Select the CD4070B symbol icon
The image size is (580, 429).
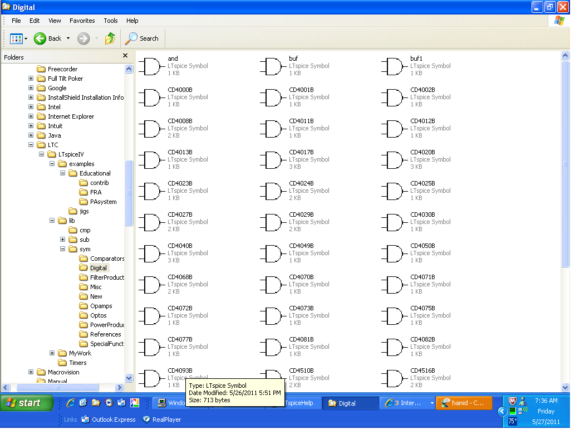273,285
